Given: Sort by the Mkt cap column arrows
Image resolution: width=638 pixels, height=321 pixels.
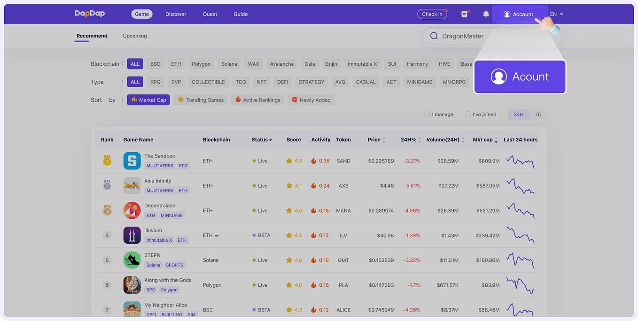Looking at the screenshot, I should pyautogui.click(x=496, y=140).
